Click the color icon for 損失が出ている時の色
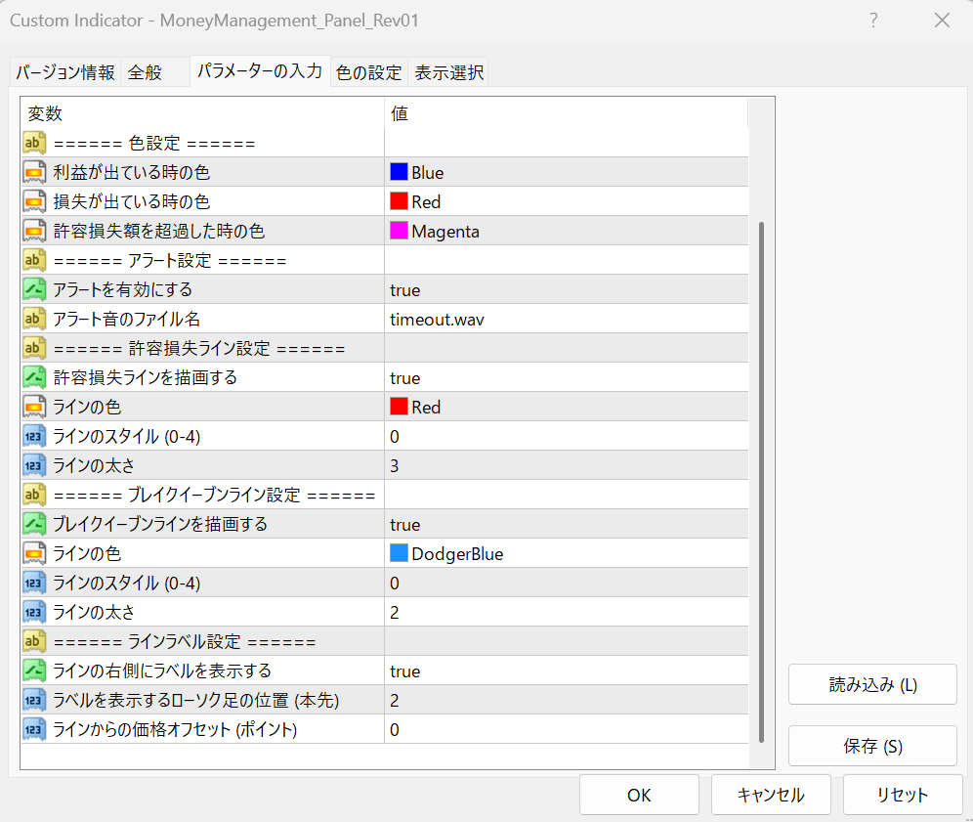Screen dimensions: 973x822 click(x=34, y=201)
